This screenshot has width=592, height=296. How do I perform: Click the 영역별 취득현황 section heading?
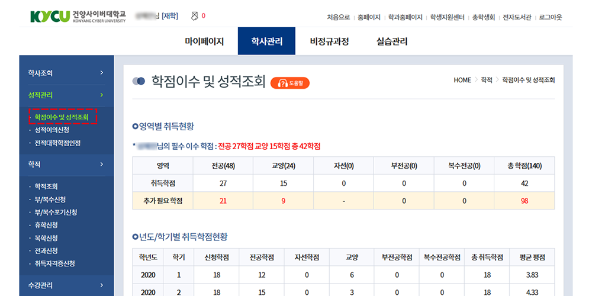click(x=163, y=127)
